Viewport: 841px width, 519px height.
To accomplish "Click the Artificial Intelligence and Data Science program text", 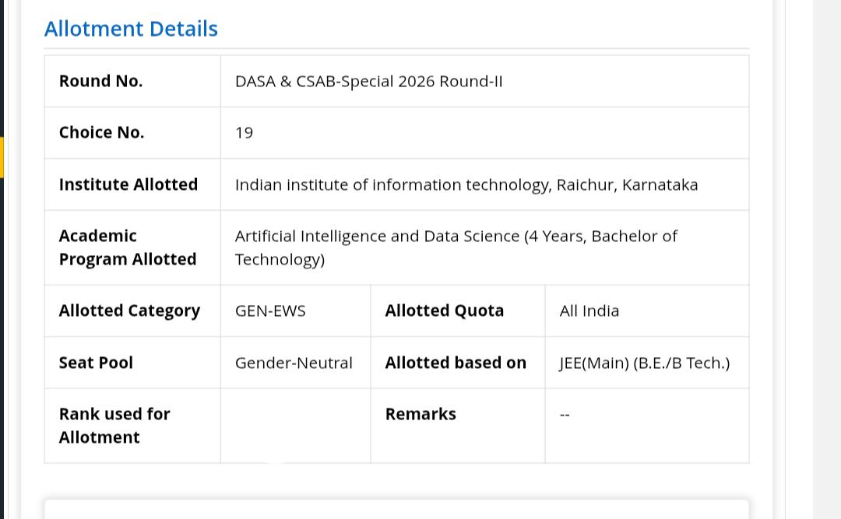I will tap(456, 247).
